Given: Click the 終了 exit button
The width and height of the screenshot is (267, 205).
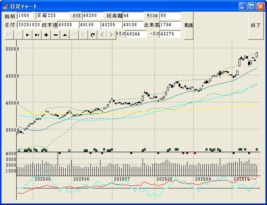Looking at the screenshot, I should 256,25.
